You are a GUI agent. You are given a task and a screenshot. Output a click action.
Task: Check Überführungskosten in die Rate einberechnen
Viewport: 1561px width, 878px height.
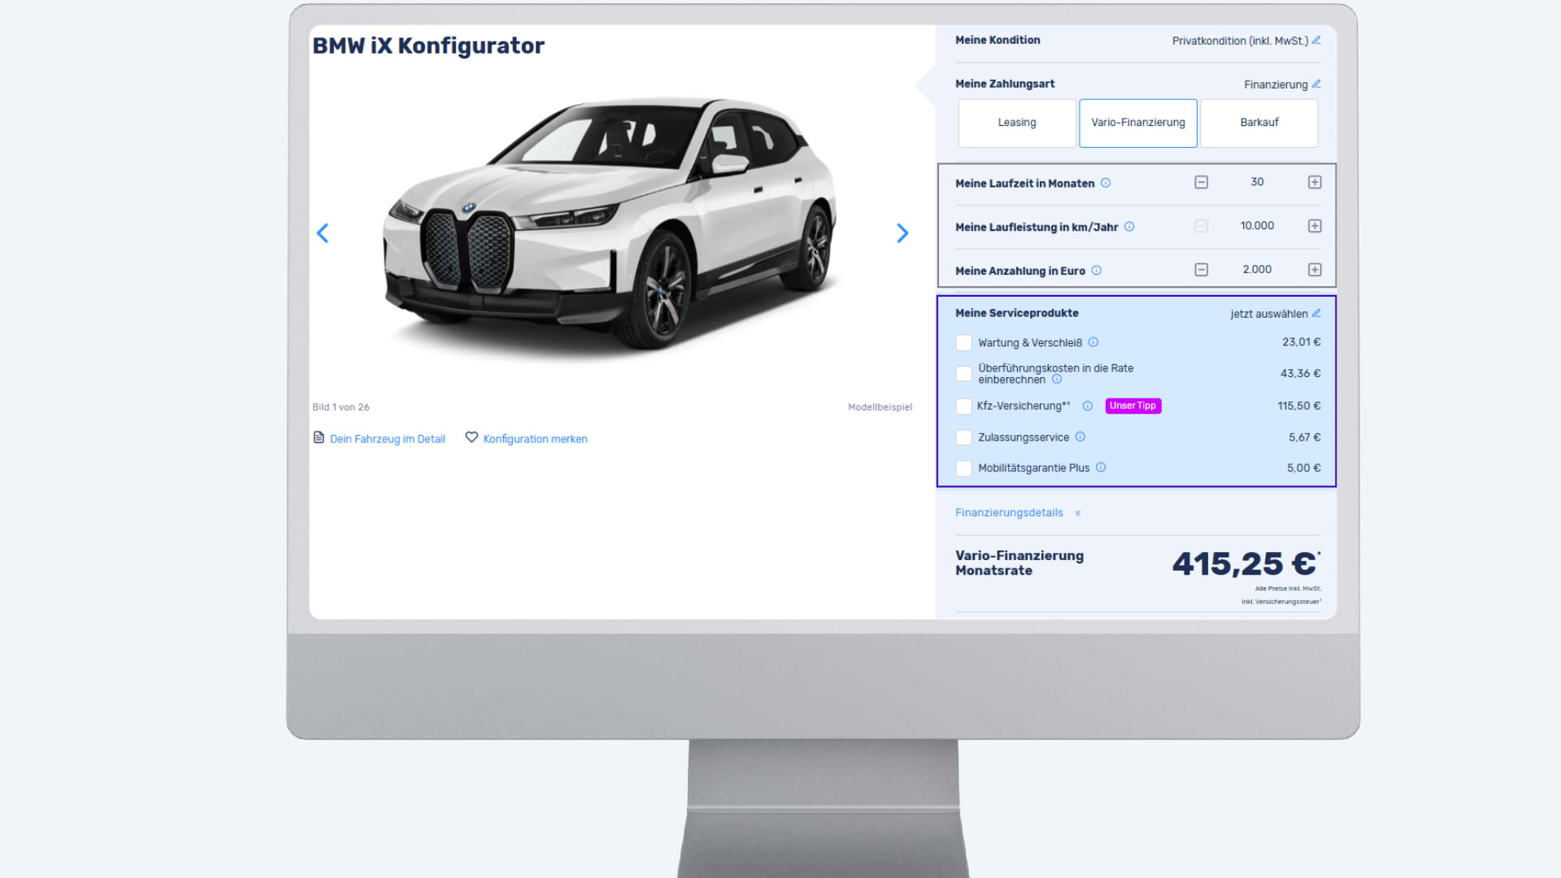pos(963,374)
